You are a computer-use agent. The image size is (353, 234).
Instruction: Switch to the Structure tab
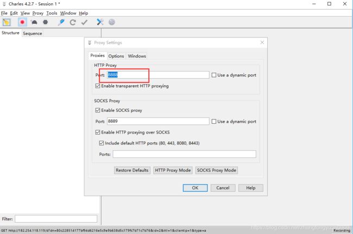pyautogui.click(x=10, y=33)
